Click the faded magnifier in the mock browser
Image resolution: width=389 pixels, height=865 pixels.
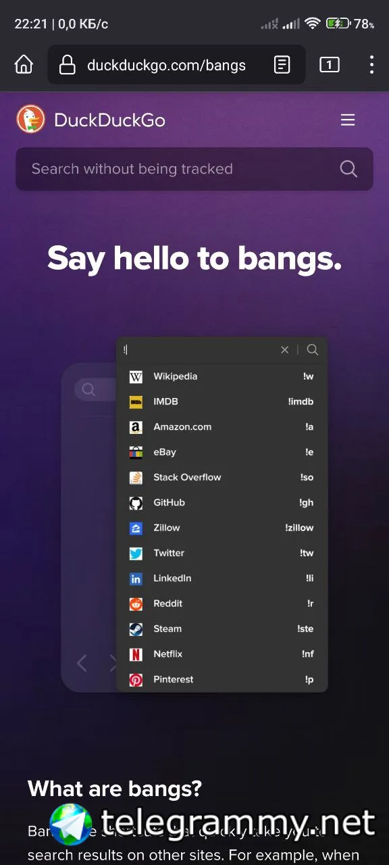(x=88, y=389)
